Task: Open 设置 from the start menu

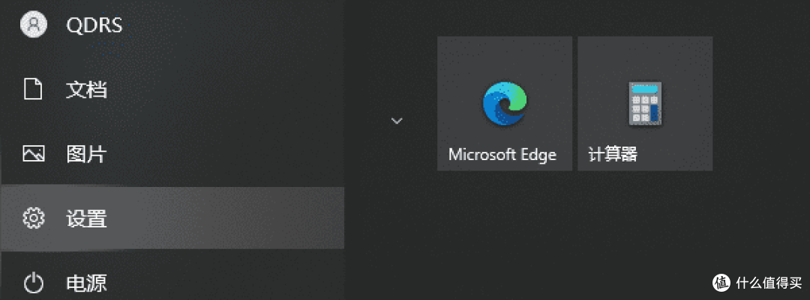Action: coord(173,218)
